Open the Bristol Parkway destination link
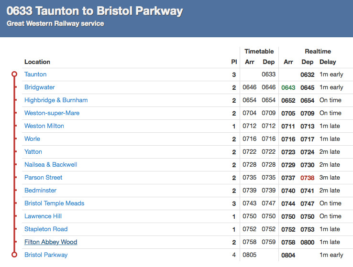The width and height of the screenshot is (353, 267). tap(46, 255)
